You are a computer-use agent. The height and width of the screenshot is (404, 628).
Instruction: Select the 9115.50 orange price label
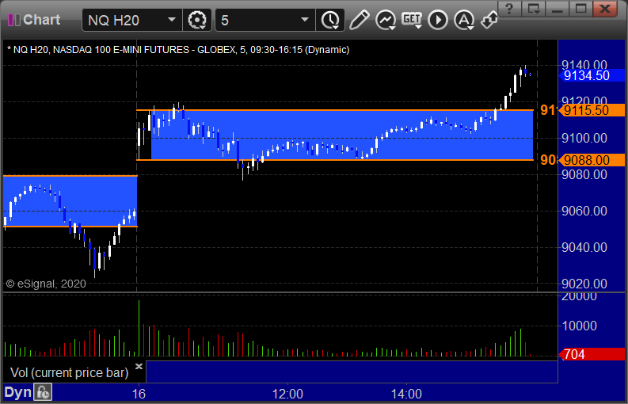pos(592,110)
